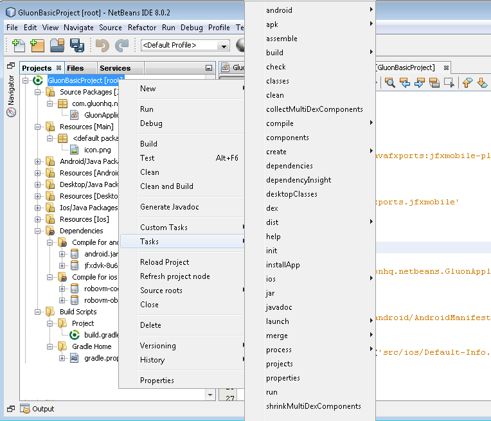The image size is (491, 421).
Task: Click the Output window icon
Action: coord(24,409)
